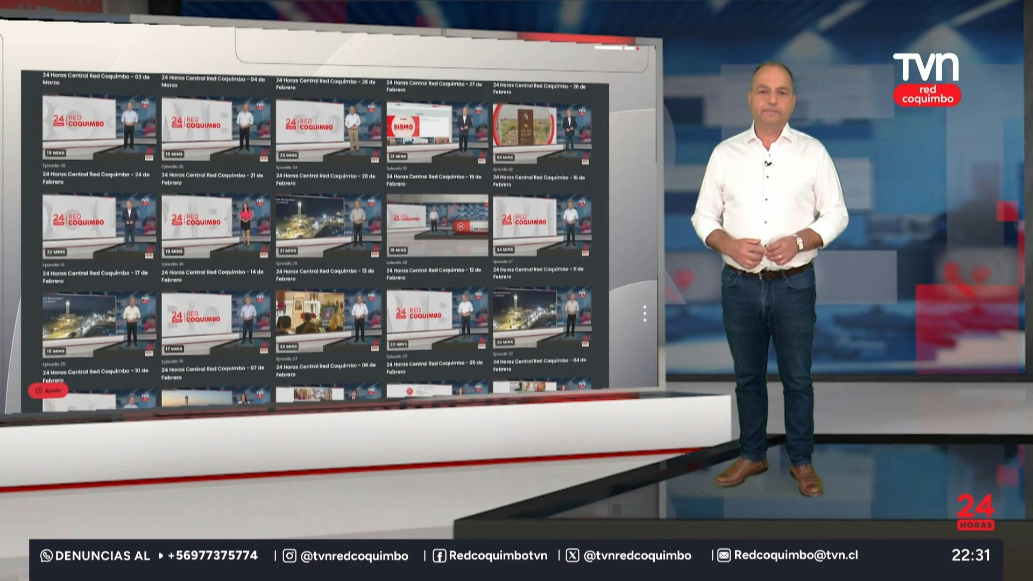Screen dimensions: 1033x581
Task: Open the three-dot options menu on the video wall
Action: (x=645, y=314)
